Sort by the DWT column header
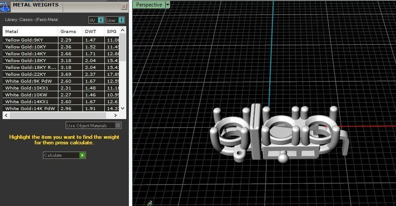396x206 pixels. coord(94,32)
